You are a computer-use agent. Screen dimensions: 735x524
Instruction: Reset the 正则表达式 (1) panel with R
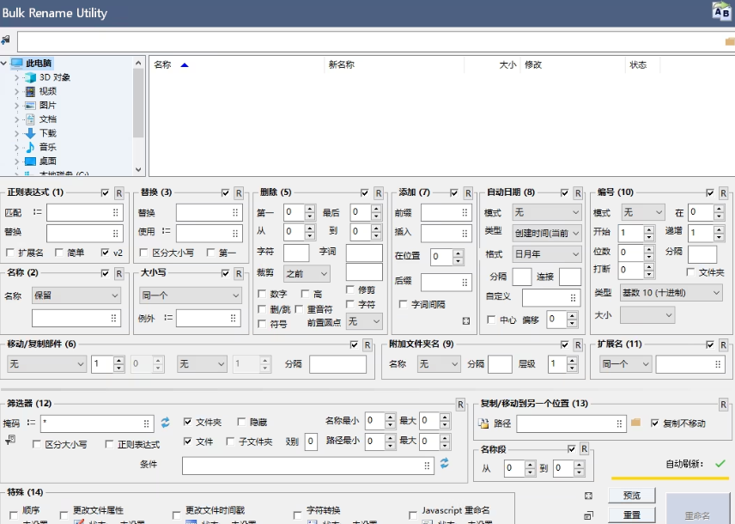tap(119, 192)
